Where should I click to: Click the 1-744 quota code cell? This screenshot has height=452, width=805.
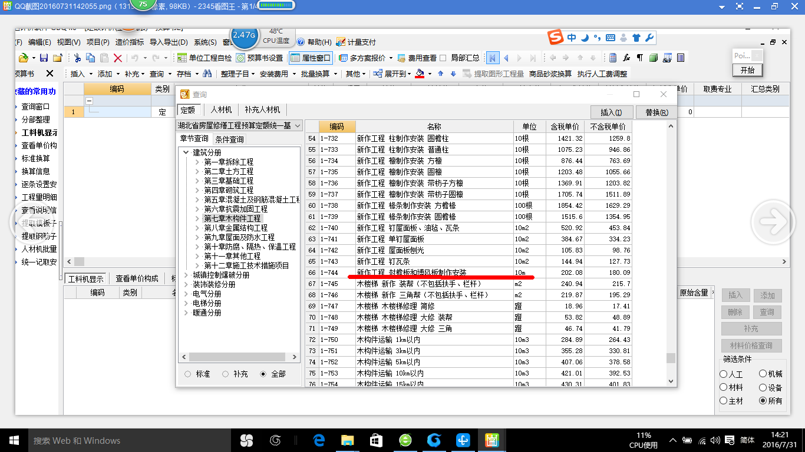point(337,272)
